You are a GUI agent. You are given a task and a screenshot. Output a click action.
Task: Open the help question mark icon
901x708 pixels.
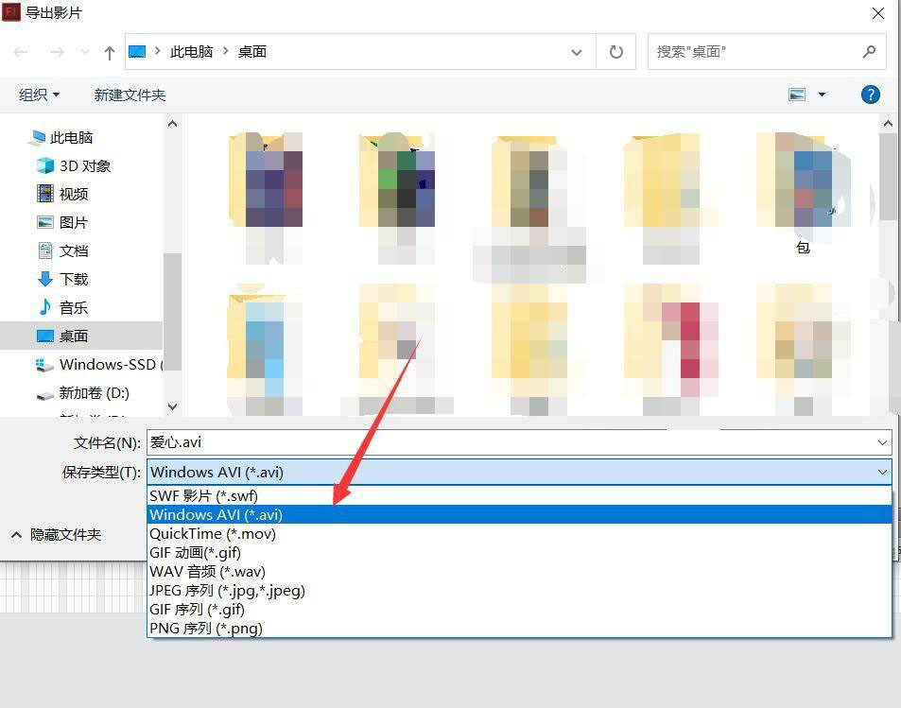click(x=871, y=95)
